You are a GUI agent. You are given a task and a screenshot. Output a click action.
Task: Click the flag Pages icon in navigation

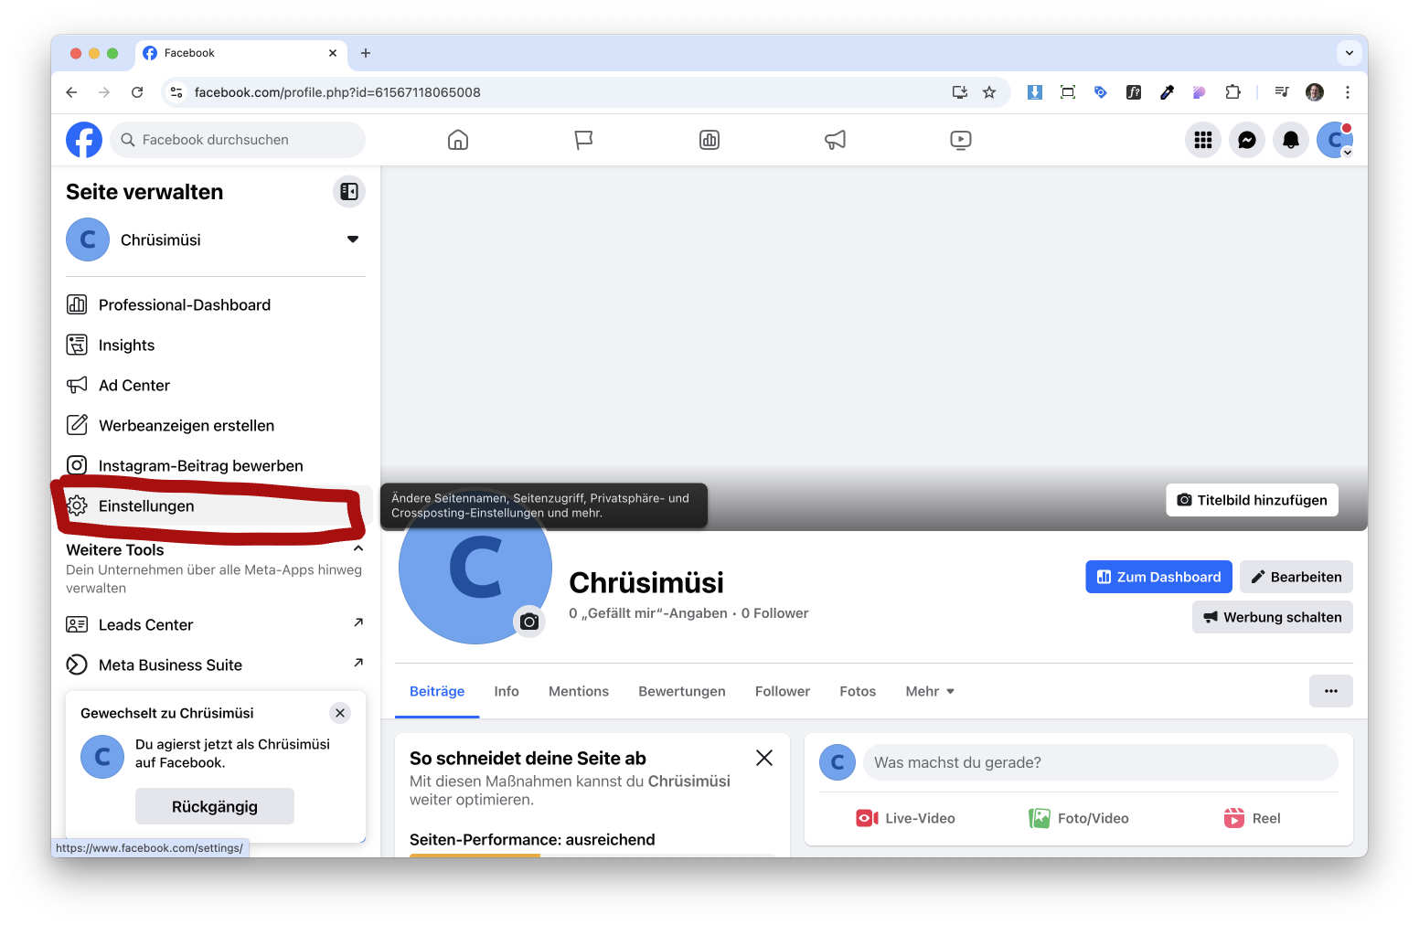[x=583, y=140]
